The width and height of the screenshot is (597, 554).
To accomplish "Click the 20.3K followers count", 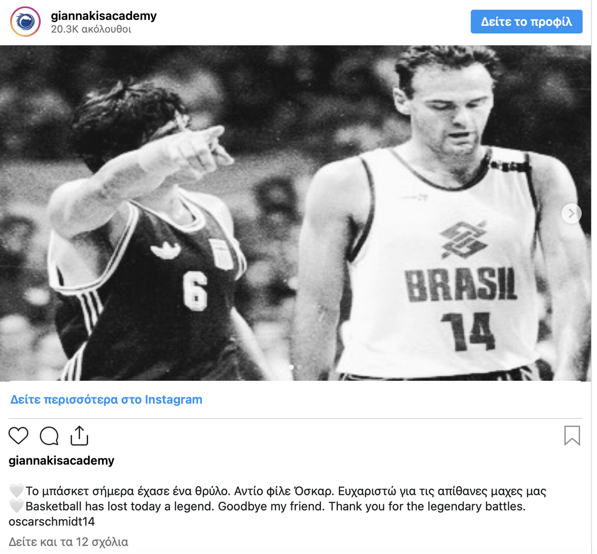I will point(91,29).
